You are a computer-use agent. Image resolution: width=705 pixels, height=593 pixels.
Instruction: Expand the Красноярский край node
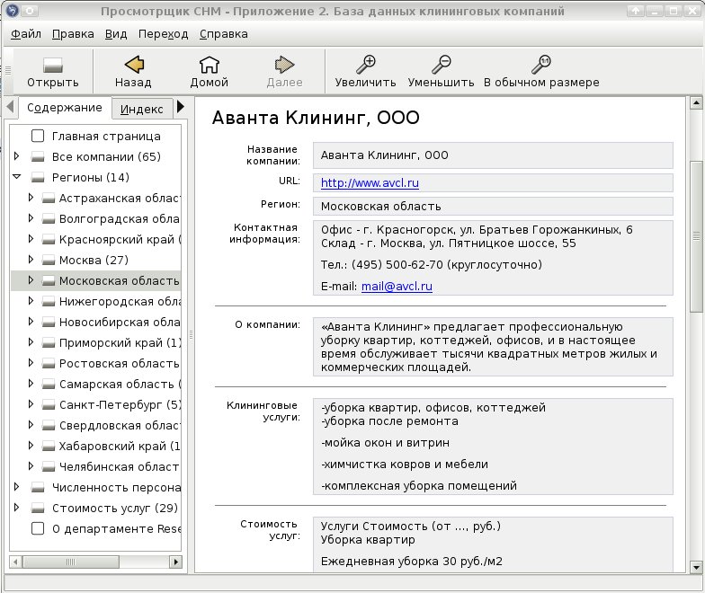pyautogui.click(x=31, y=239)
